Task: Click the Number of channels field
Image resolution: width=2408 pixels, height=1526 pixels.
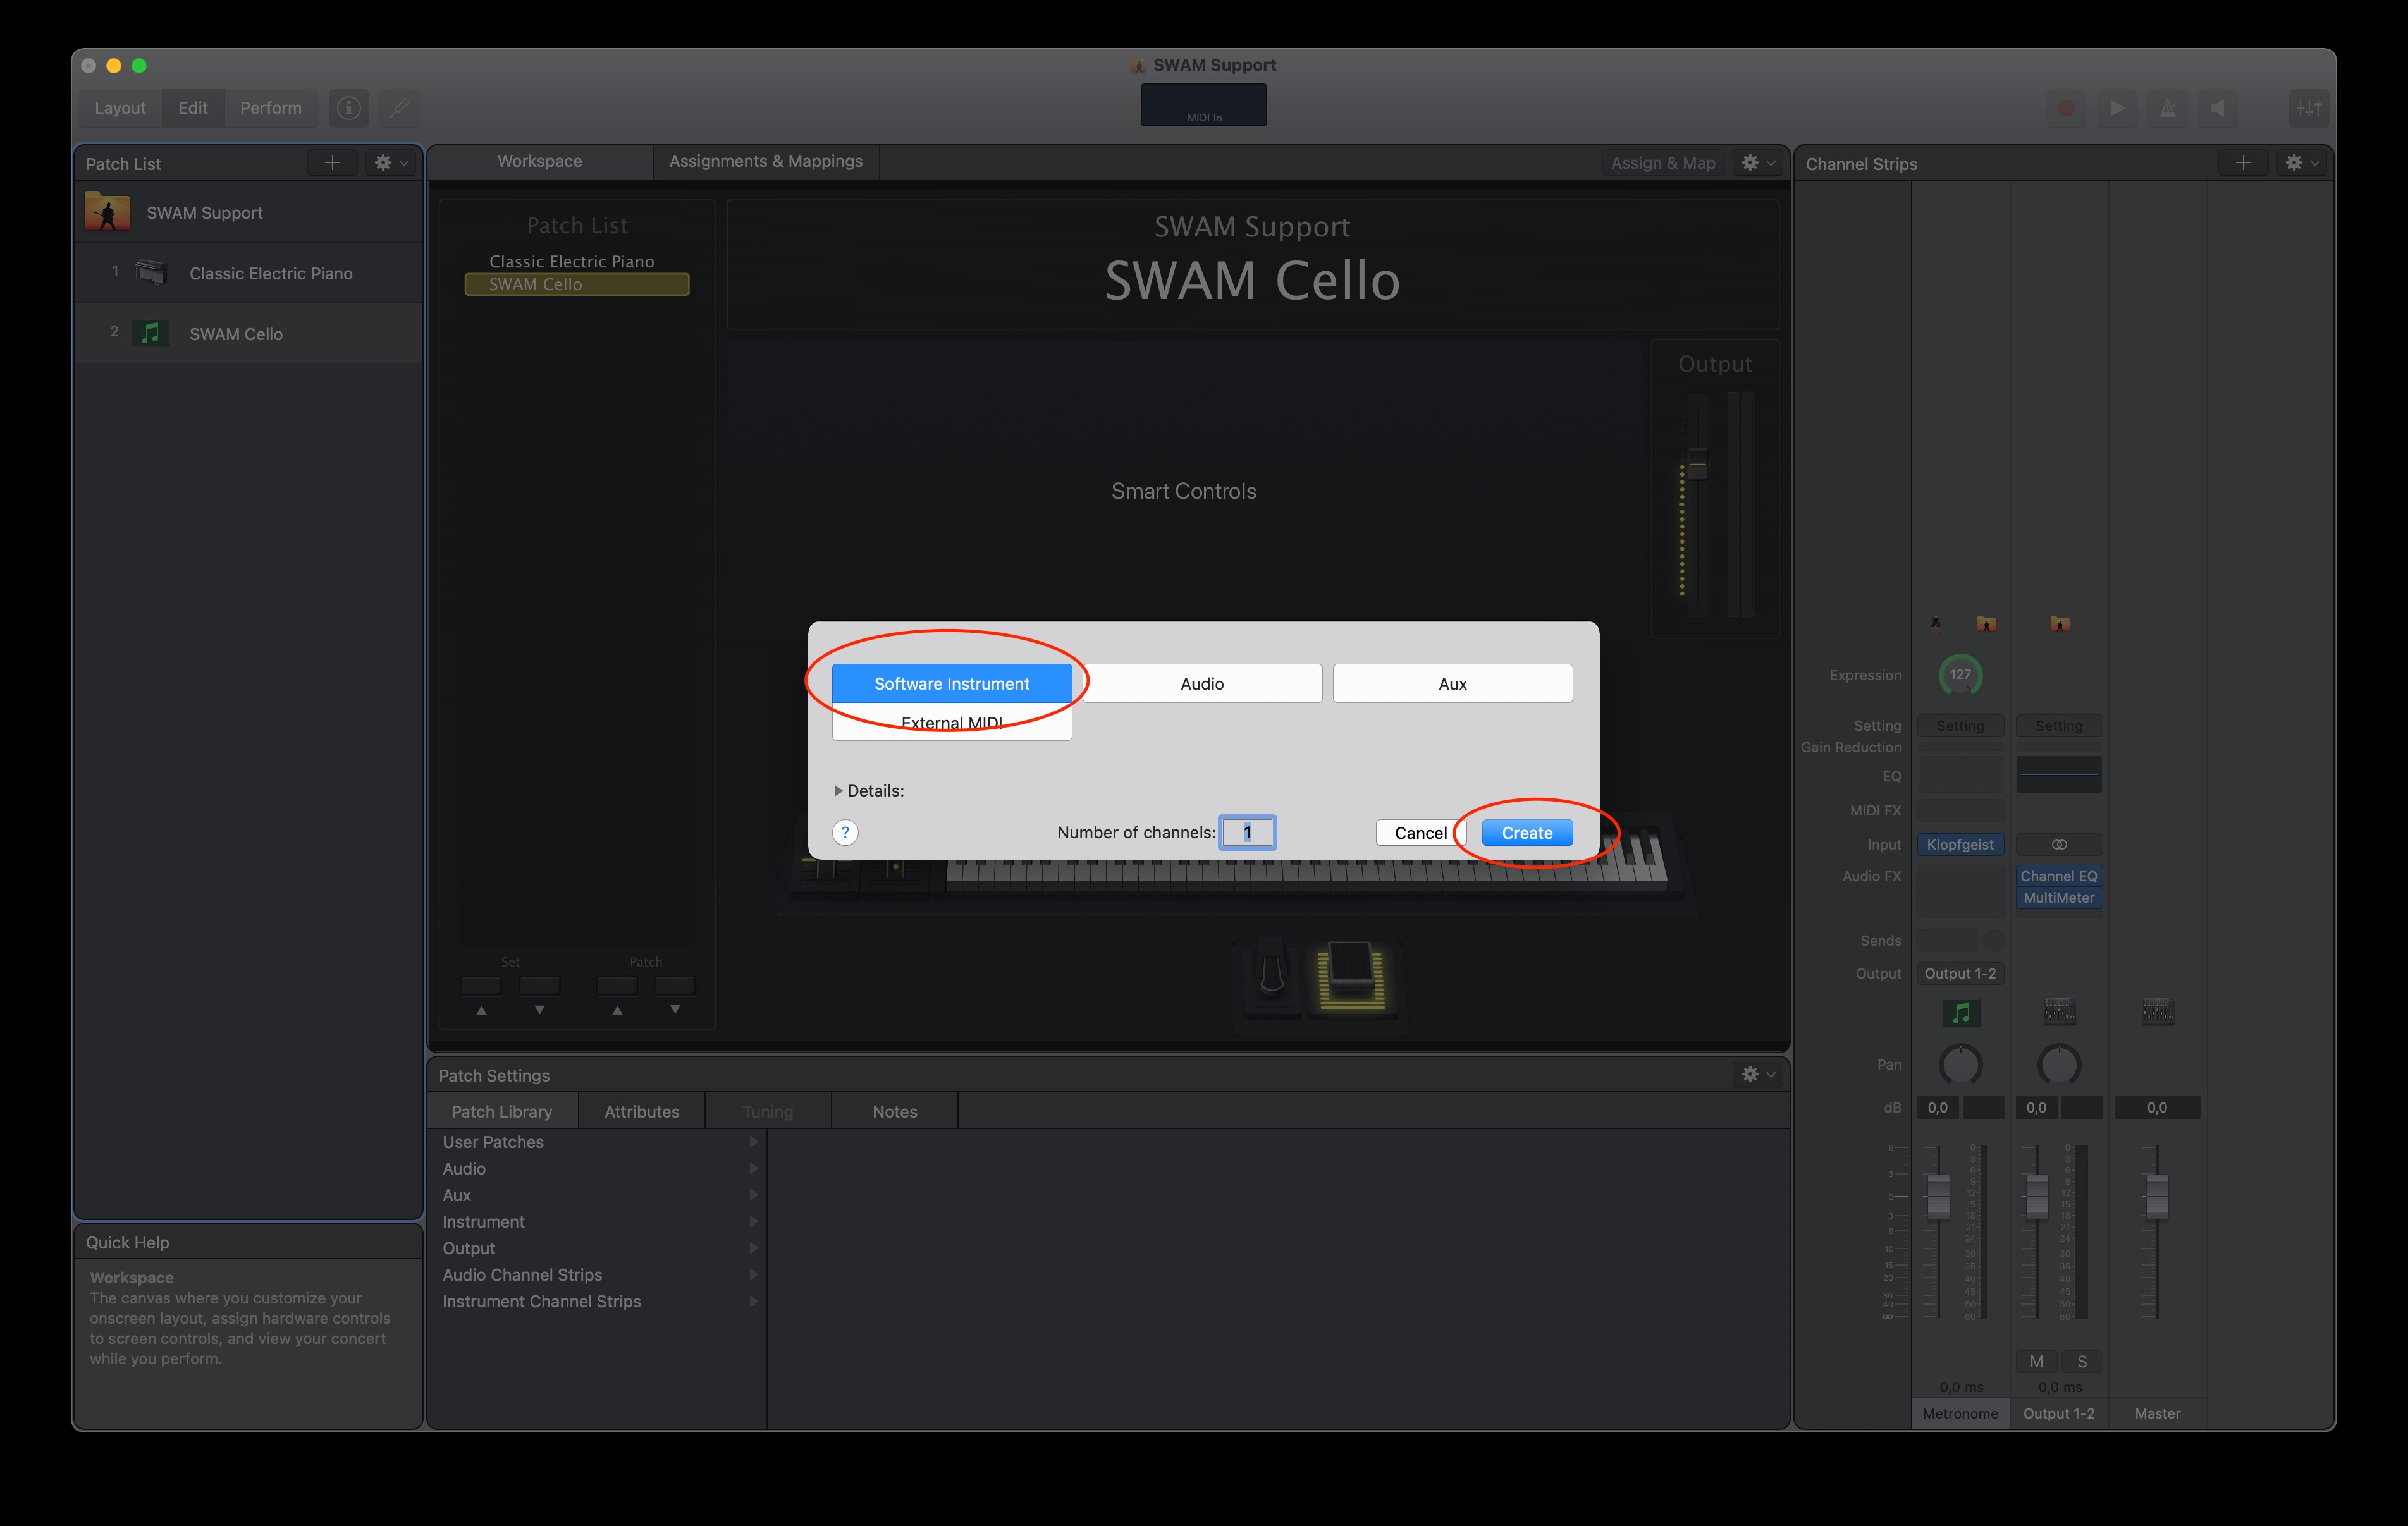Action: pos(1247,833)
